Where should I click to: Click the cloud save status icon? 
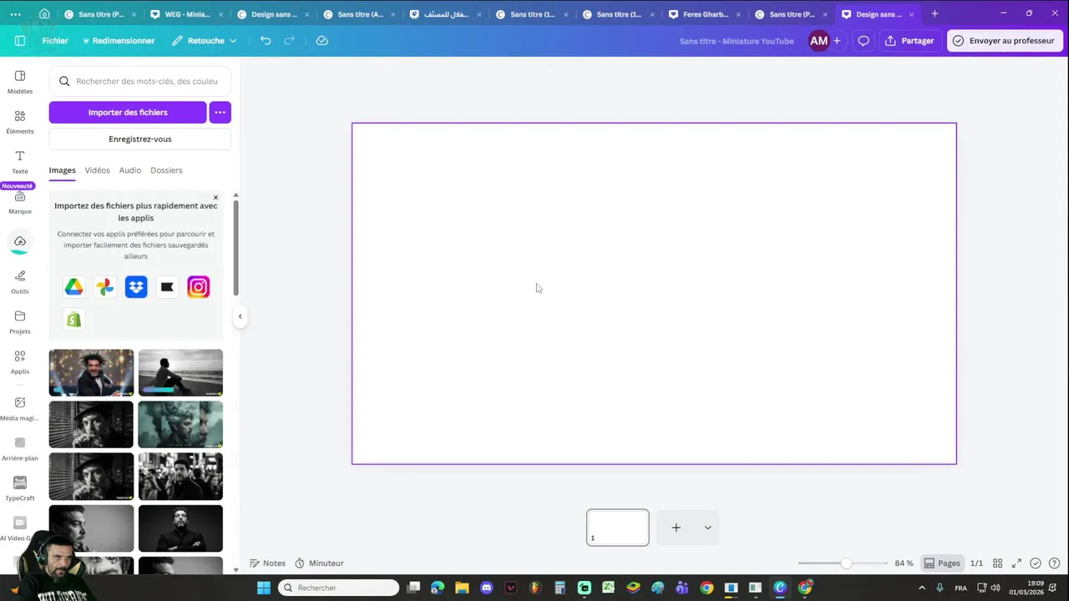point(322,40)
